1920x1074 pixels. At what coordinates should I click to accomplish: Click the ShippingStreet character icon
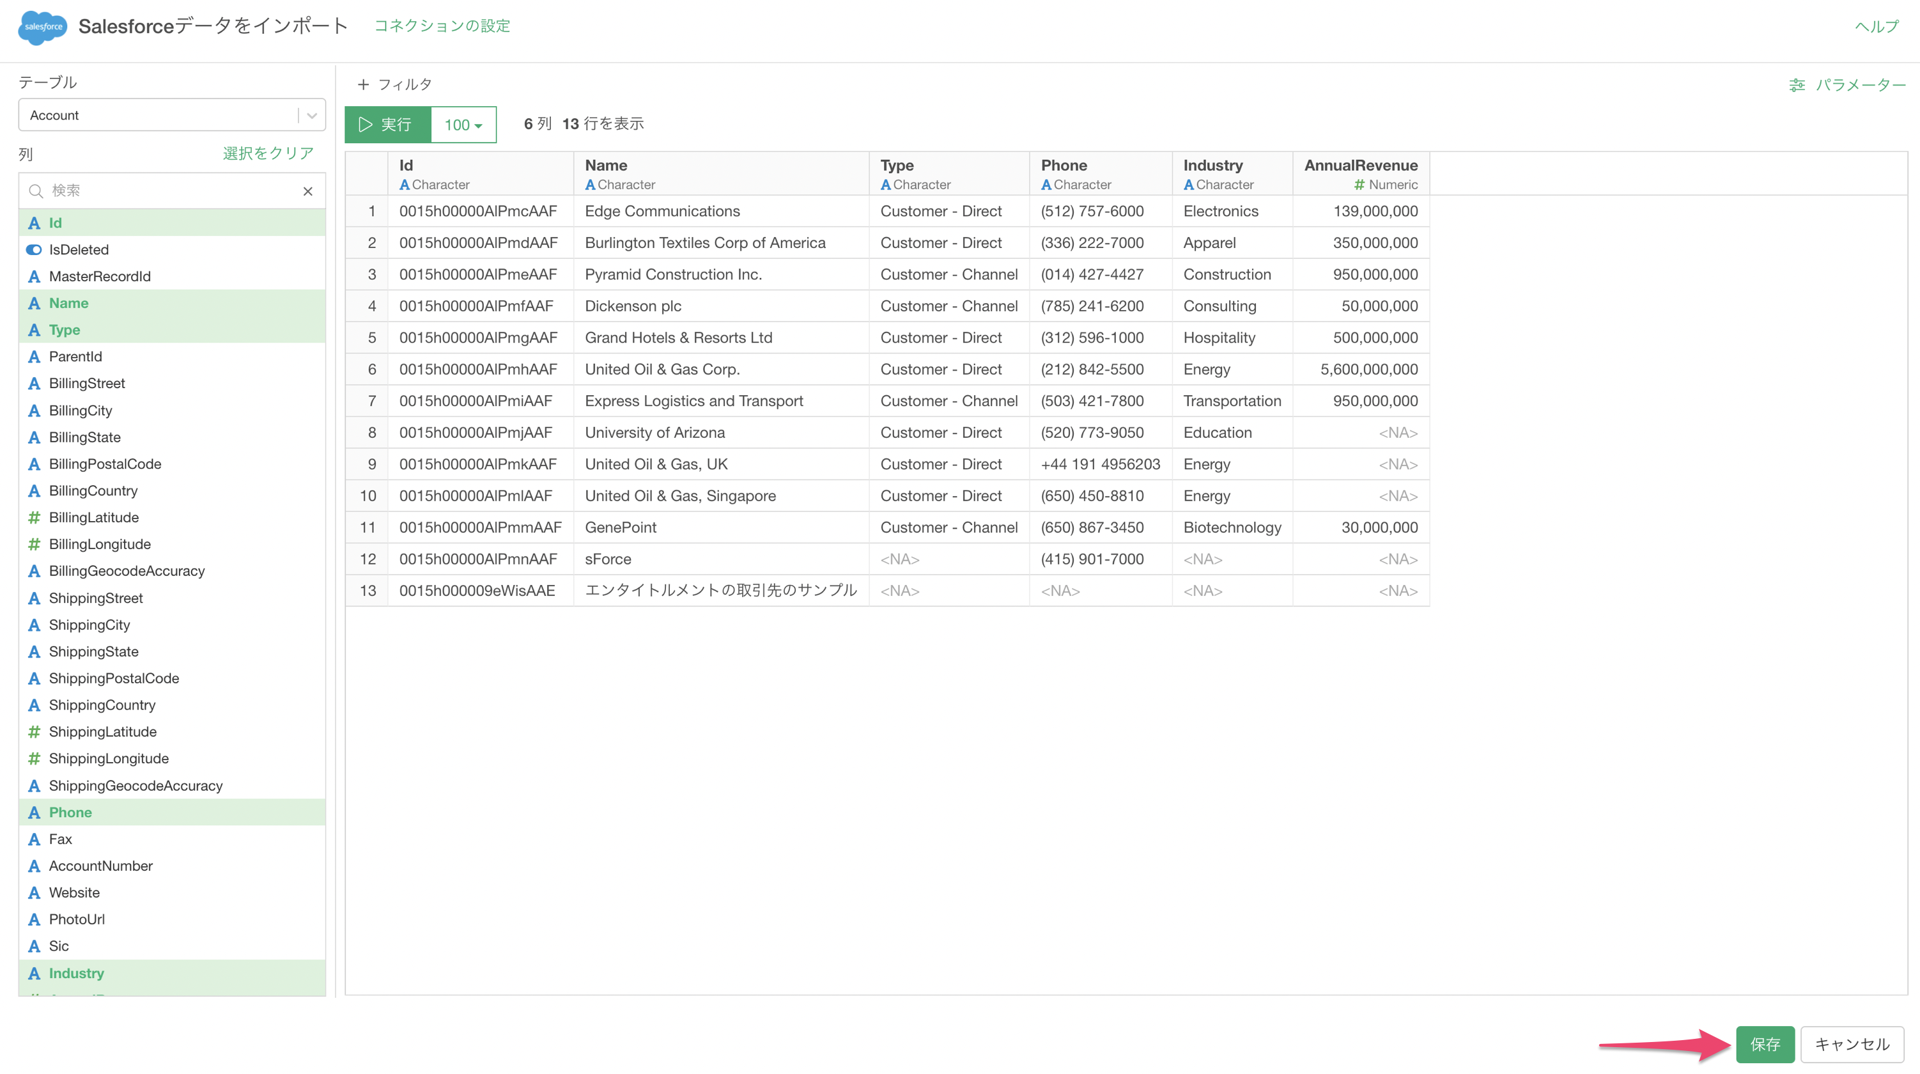(x=35, y=598)
